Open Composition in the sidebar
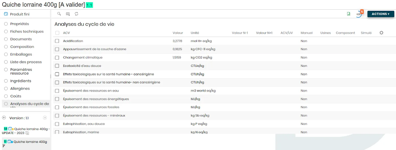Screen dimensions: 396x150 click(22, 47)
